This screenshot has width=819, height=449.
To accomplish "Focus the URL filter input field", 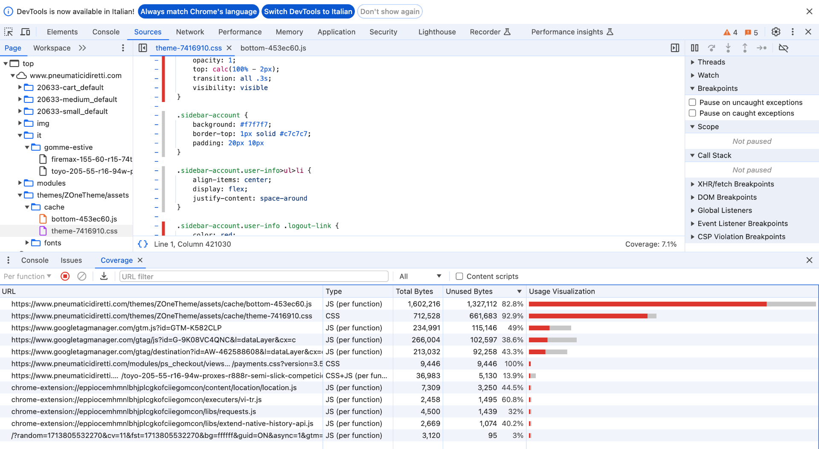I will tap(254, 277).
